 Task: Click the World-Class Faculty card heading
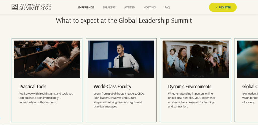[112, 87]
